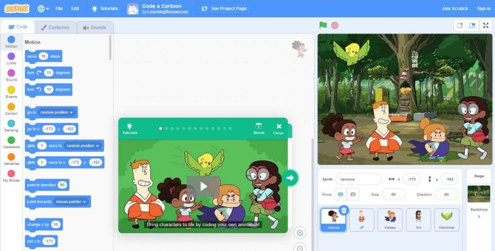Open the Edit menu
495x251 pixels.
coord(75,9)
